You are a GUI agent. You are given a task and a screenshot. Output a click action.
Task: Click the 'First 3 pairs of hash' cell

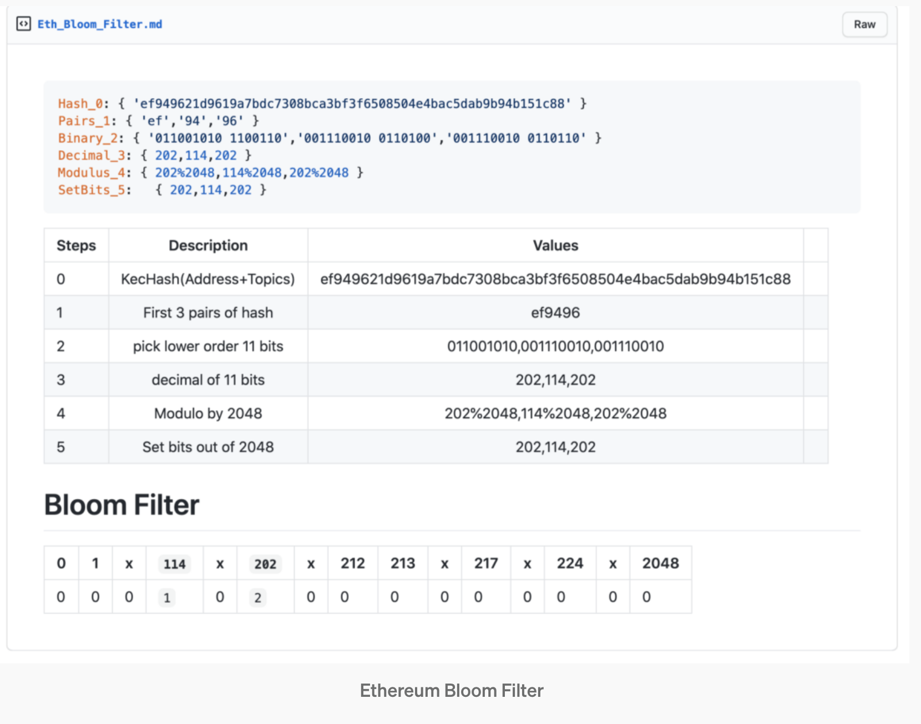[x=208, y=313]
